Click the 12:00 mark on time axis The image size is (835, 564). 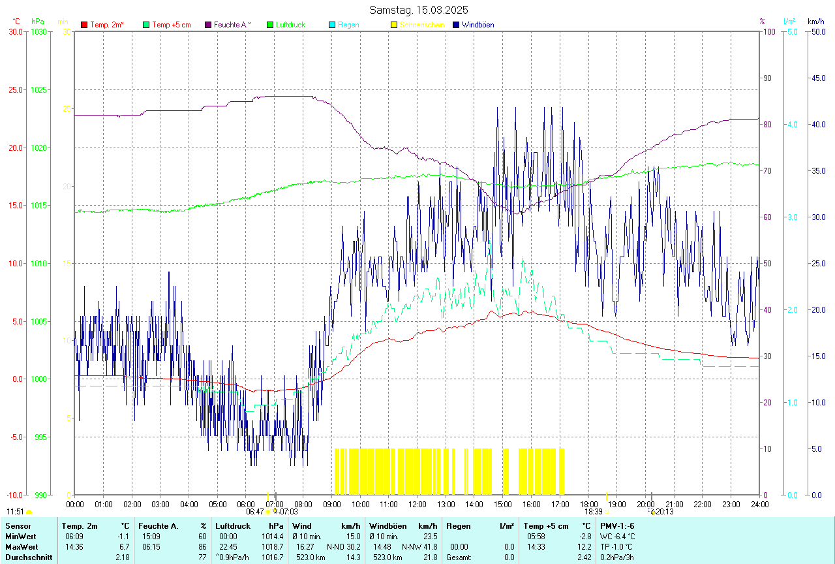417,504
